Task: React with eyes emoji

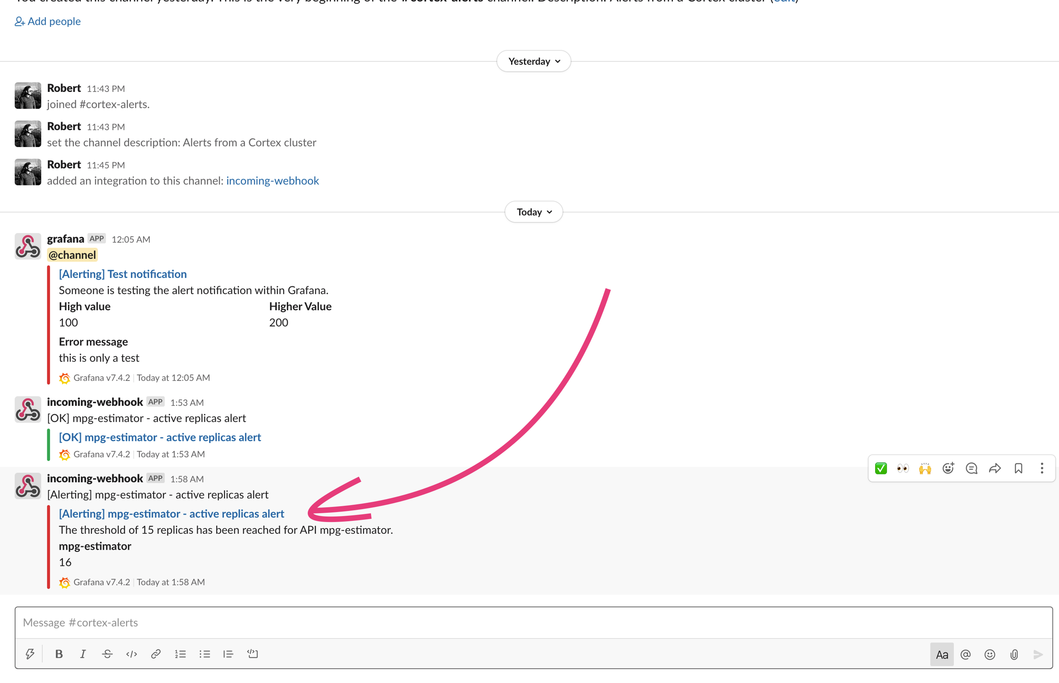Action: [x=903, y=468]
